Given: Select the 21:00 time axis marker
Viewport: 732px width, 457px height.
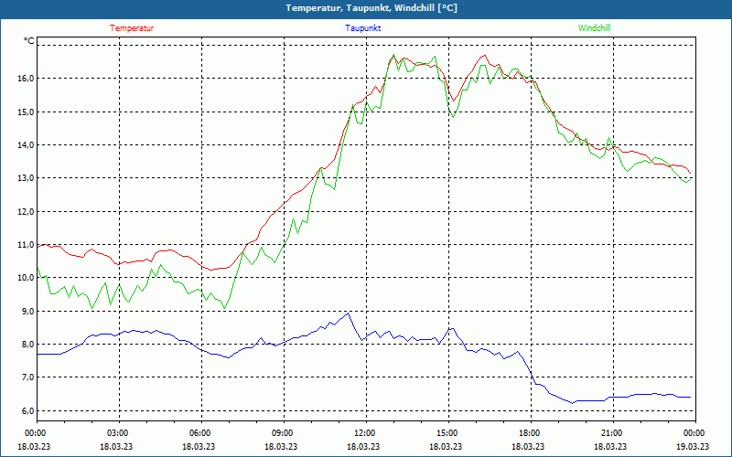Looking at the screenshot, I should coord(611,433).
